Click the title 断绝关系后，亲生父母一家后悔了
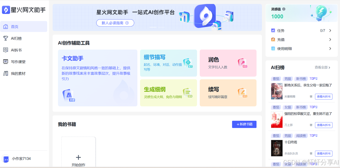 pyautogui.click(x=308, y=85)
